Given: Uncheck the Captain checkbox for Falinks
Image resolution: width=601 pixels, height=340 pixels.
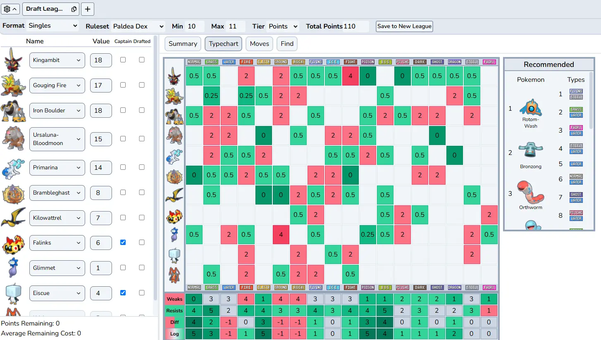Looking at the screenshot, I should tap(123, 243).
